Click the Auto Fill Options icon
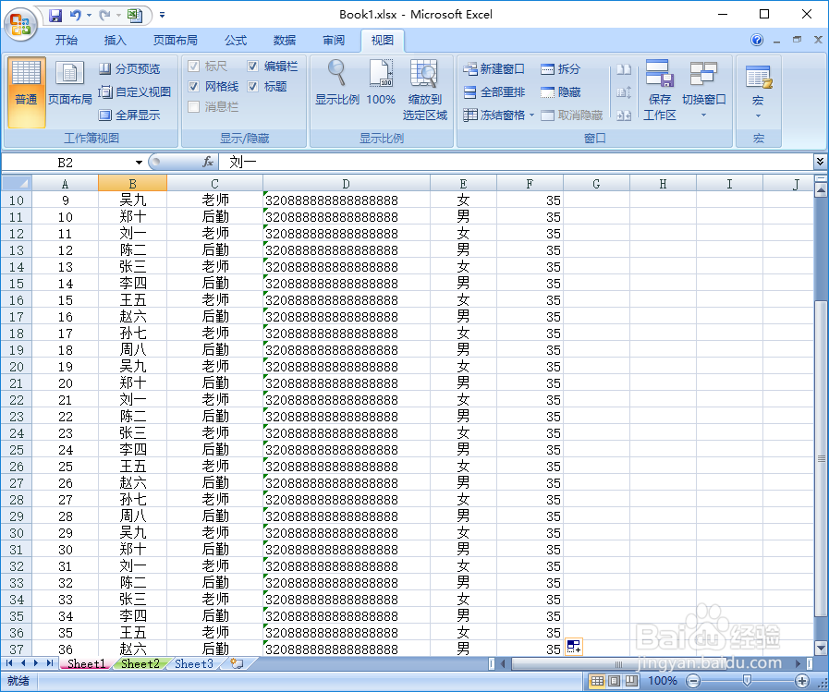The image size is (829, 692). coord(574,646)
